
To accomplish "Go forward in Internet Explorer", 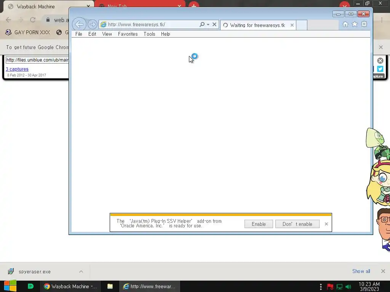I will [x=92, y=24].
